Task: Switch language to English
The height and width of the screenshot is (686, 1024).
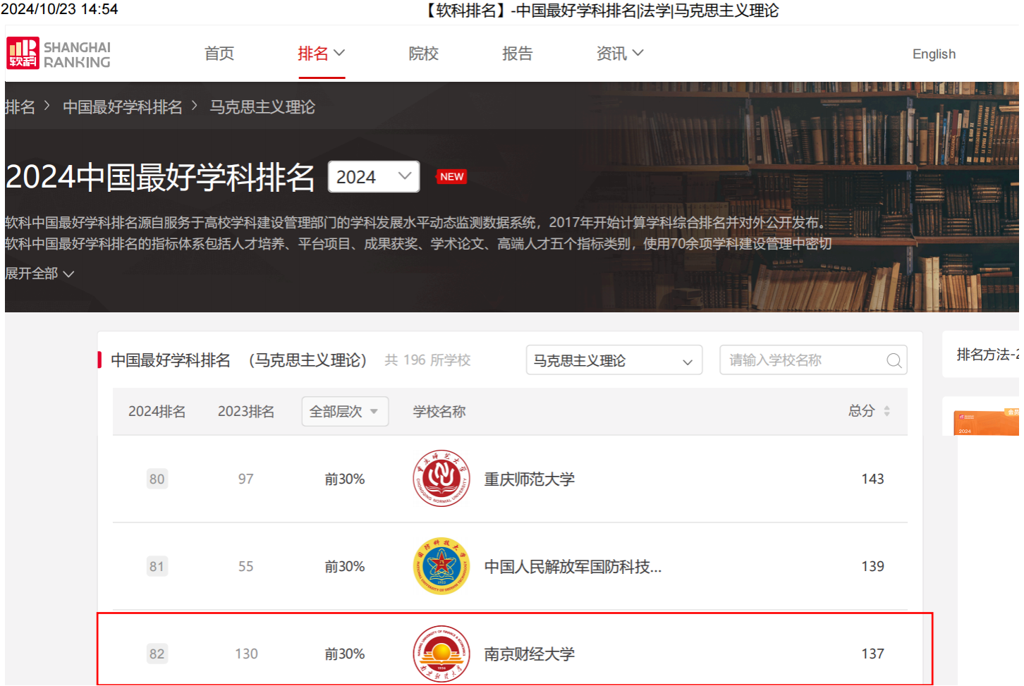Action: click(x=934, y=54)
